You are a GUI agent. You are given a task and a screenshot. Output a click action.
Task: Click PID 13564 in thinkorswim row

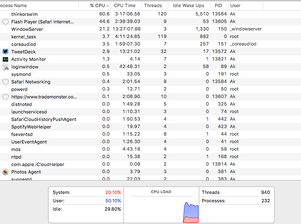point(219,14)
